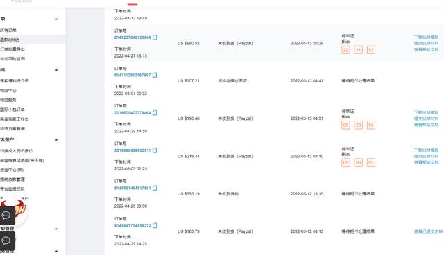444x255 pixels.
Task: Open the order number link for the $190.46 order
Action: 133,112
